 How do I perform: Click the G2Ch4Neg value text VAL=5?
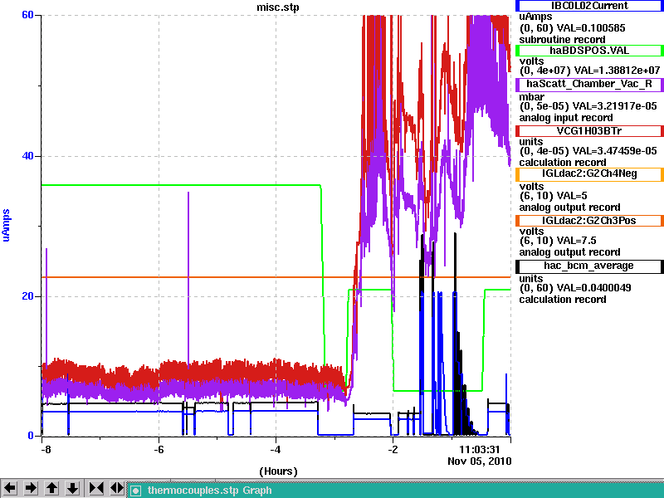[572, 196]
